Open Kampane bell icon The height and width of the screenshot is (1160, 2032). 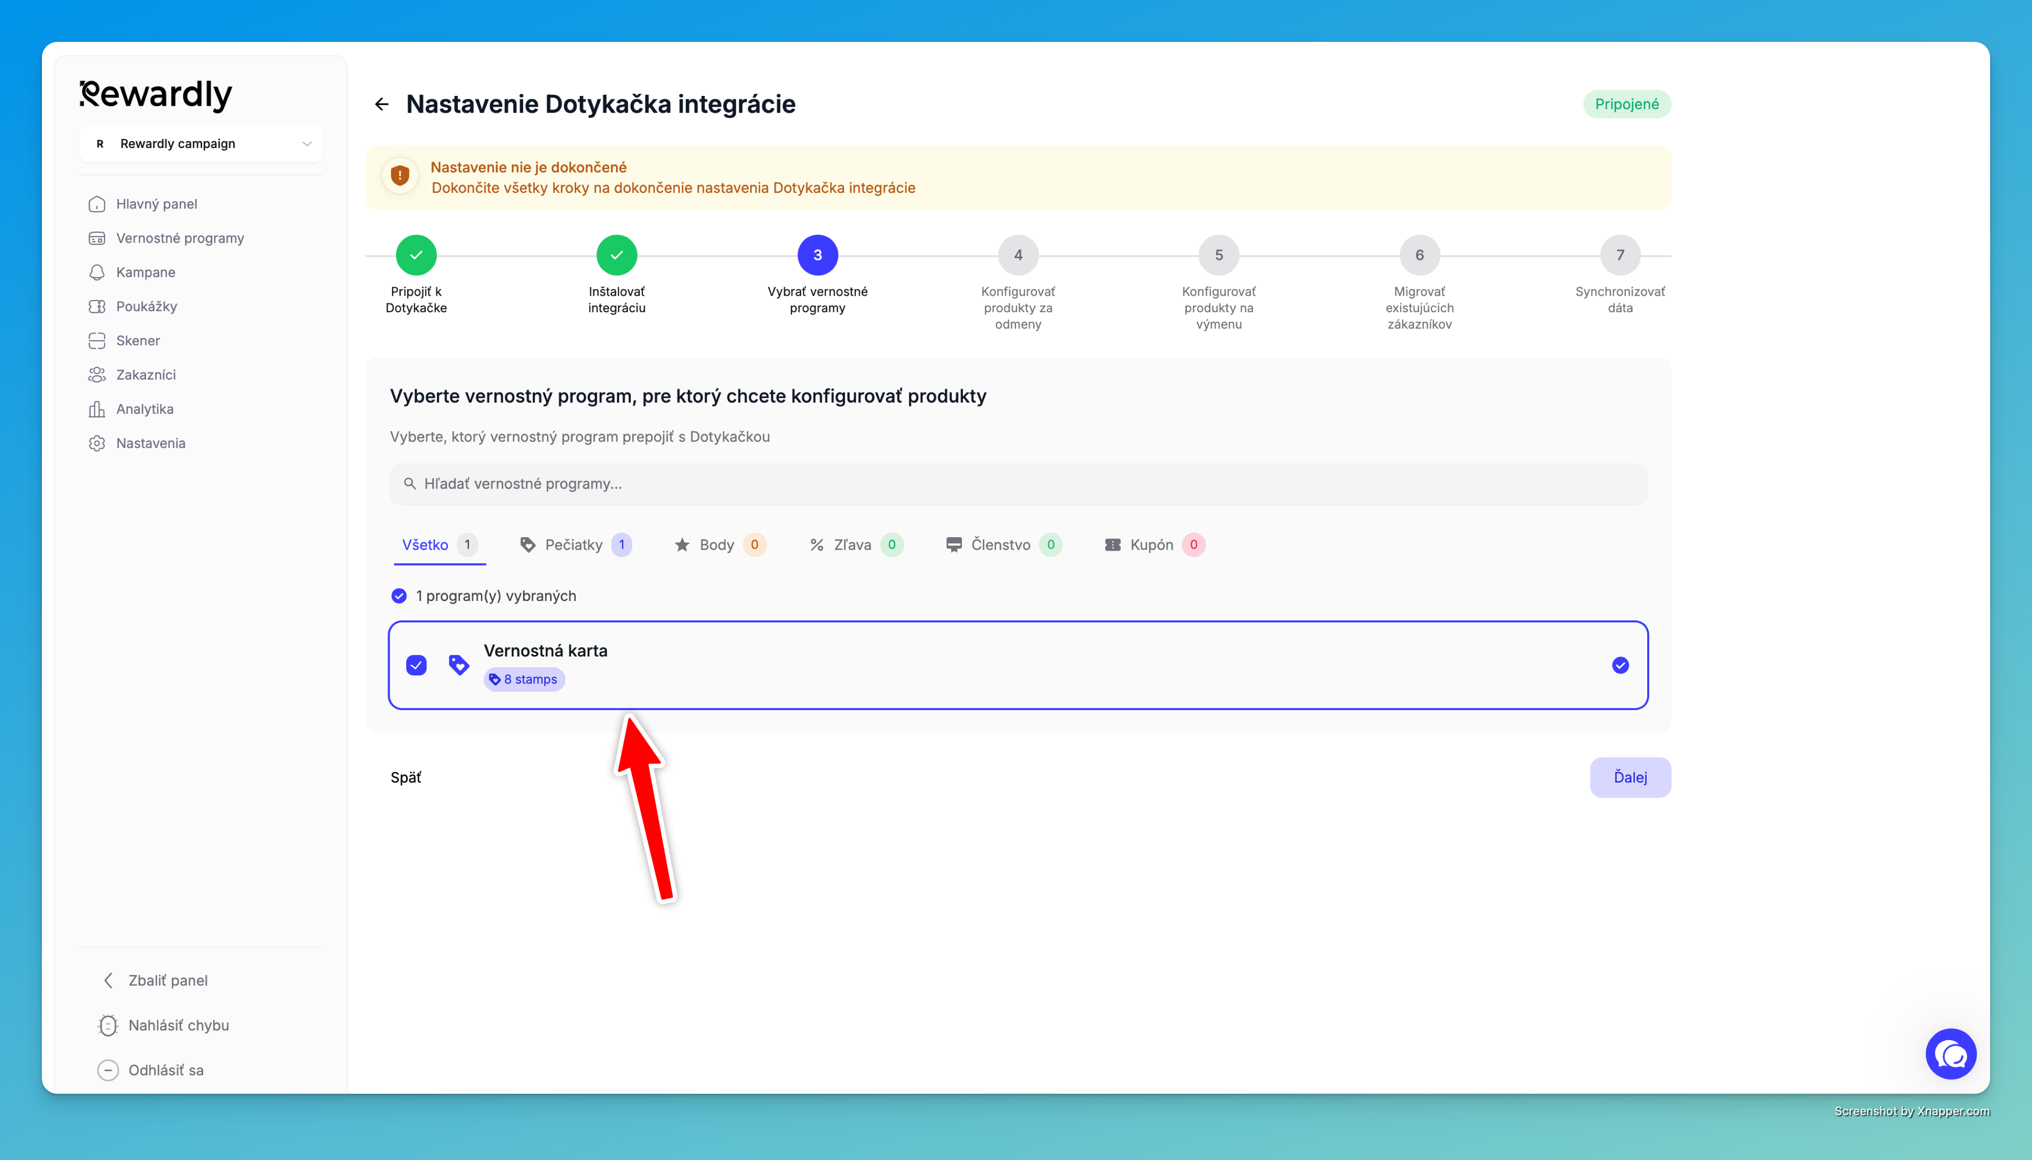point(97,273)
